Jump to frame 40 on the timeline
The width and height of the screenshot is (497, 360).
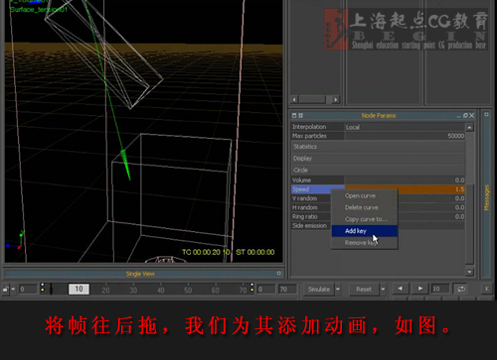(x=161, y=290)
